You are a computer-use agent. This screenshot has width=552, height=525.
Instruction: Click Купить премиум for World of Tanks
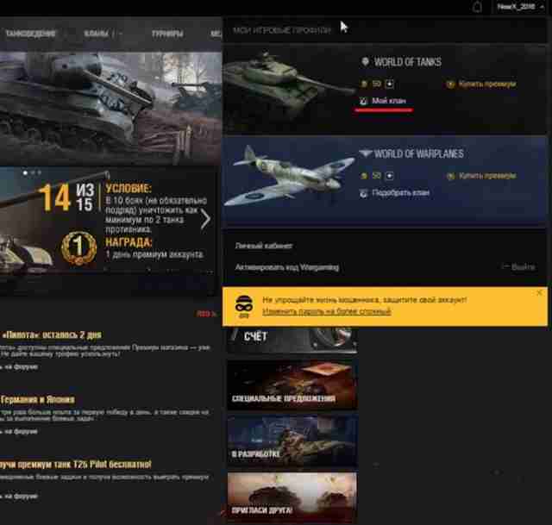pos(487,84)
